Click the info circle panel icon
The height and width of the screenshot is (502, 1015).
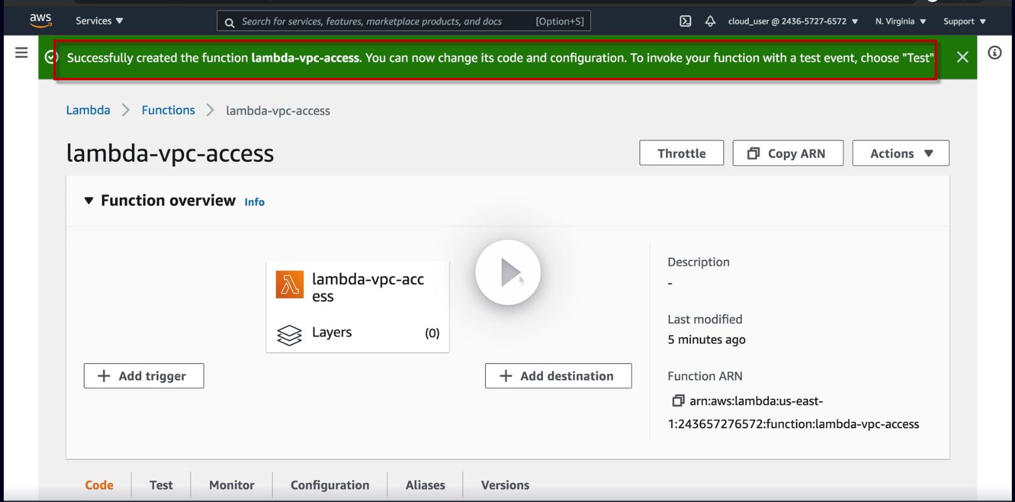[995, 53]
